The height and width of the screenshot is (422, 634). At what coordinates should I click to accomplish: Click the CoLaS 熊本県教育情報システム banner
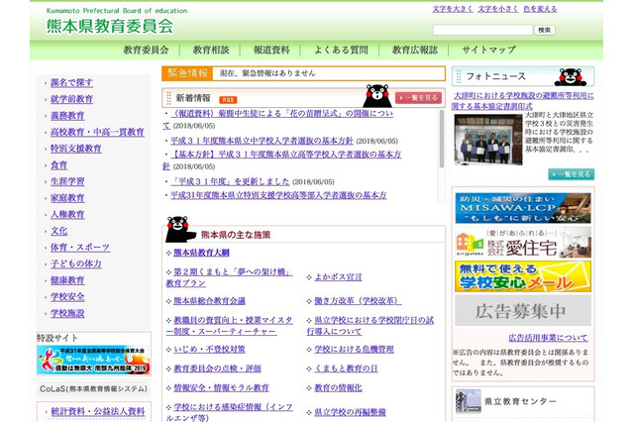93,389
